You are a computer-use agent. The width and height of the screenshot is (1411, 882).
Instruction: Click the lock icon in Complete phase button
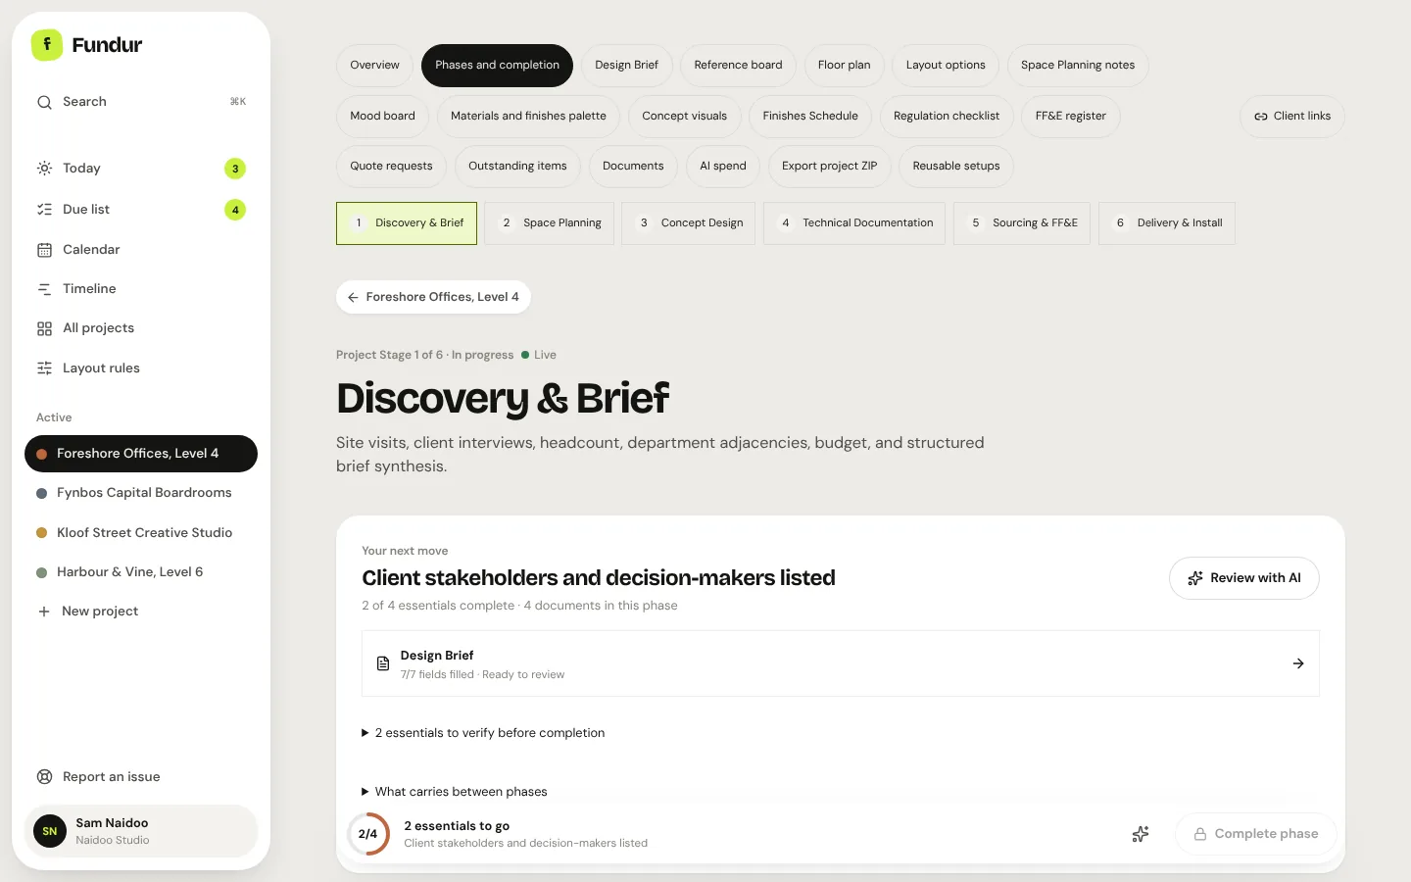point(1200,834)
